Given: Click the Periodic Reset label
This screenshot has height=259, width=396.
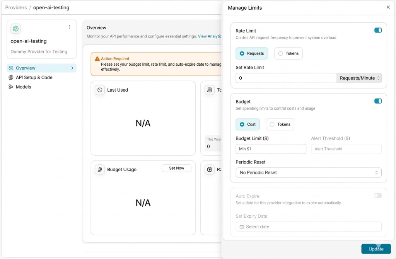Looking at the screenshot, I should [250, 162].
